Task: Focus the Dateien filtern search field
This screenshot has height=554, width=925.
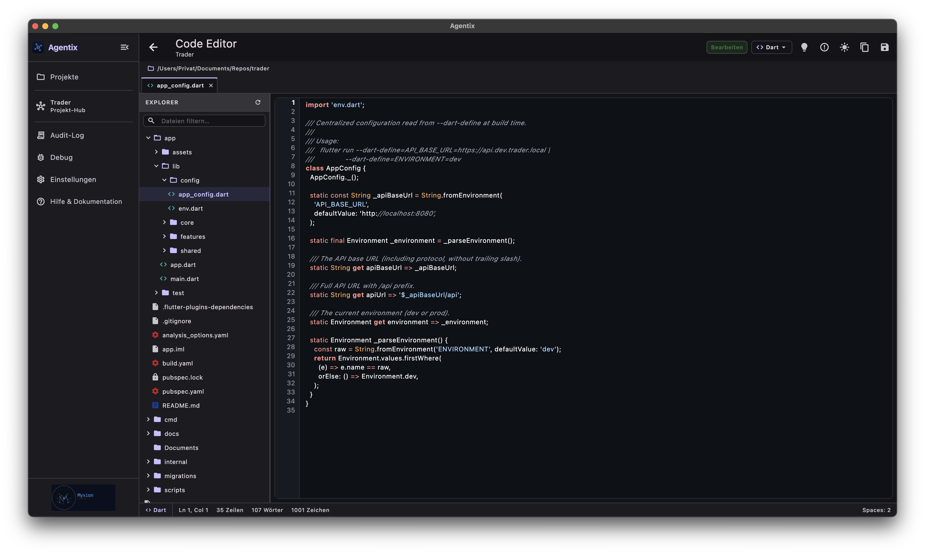Action: pyautogui.click(x=204, y=121)
